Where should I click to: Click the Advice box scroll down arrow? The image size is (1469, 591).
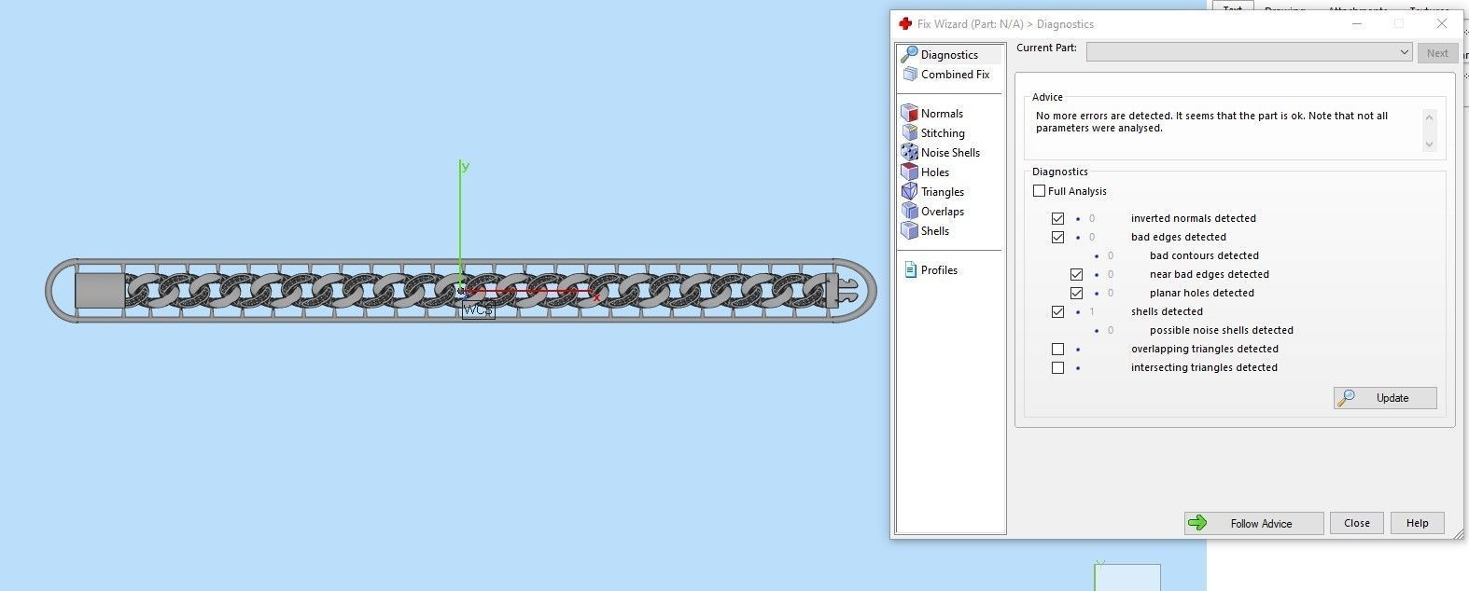1429,144
